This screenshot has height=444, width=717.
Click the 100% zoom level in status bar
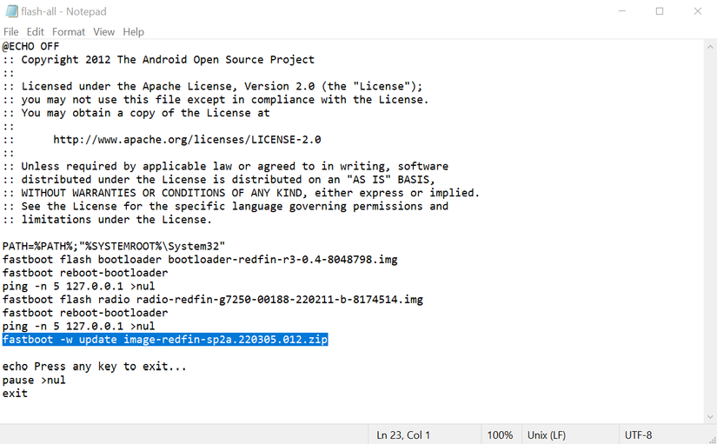[500, 434]
